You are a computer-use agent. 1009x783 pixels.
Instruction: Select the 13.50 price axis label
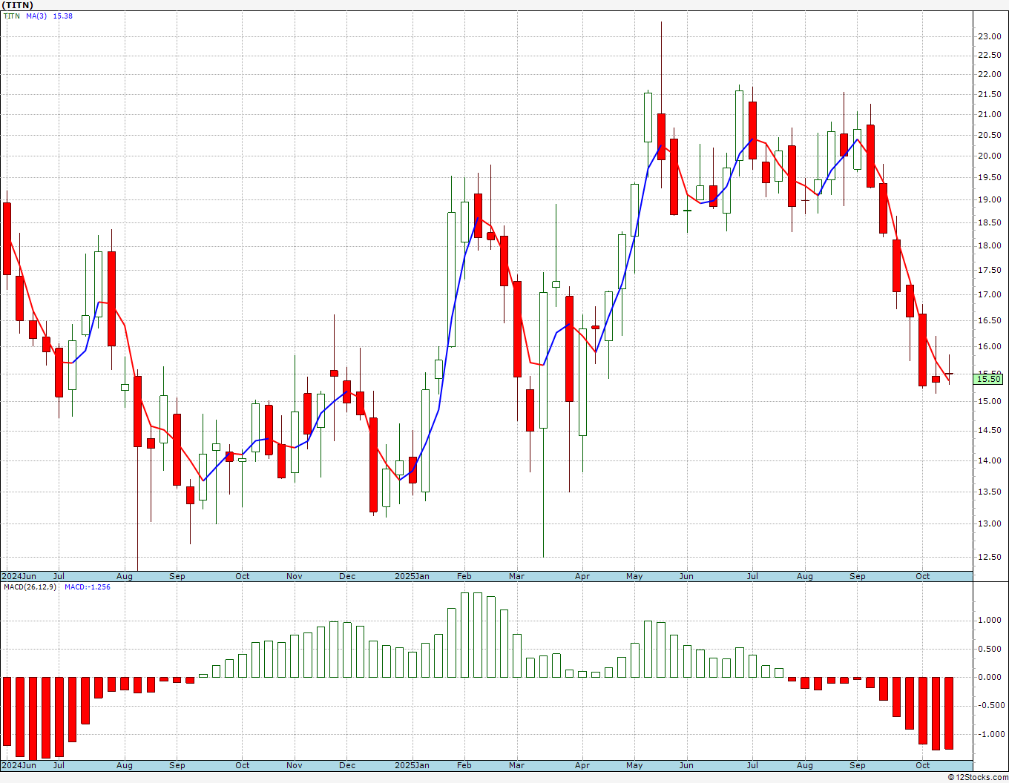(x=988, y=492)
